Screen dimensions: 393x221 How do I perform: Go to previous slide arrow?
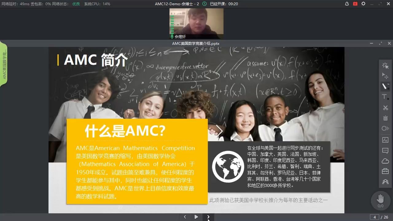185,217
